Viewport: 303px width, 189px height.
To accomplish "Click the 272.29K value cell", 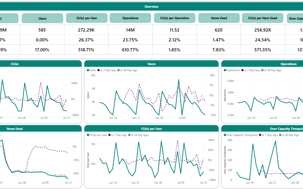I will (x=86, y=30).
